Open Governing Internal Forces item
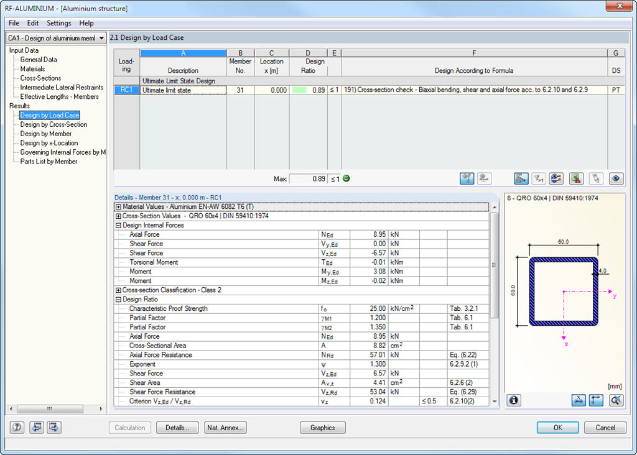Image resolution: width=637 pixels, height=455 pixels. (63, 152)
